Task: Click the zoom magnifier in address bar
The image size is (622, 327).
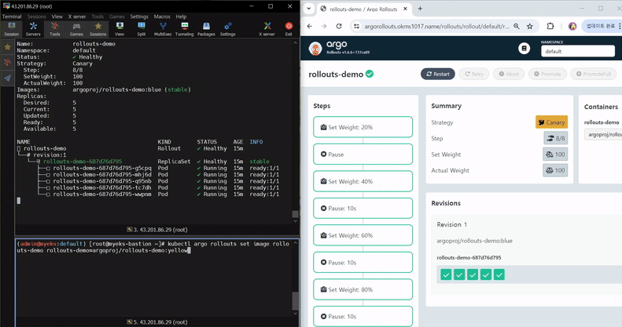Action: [x=517, y=26]
